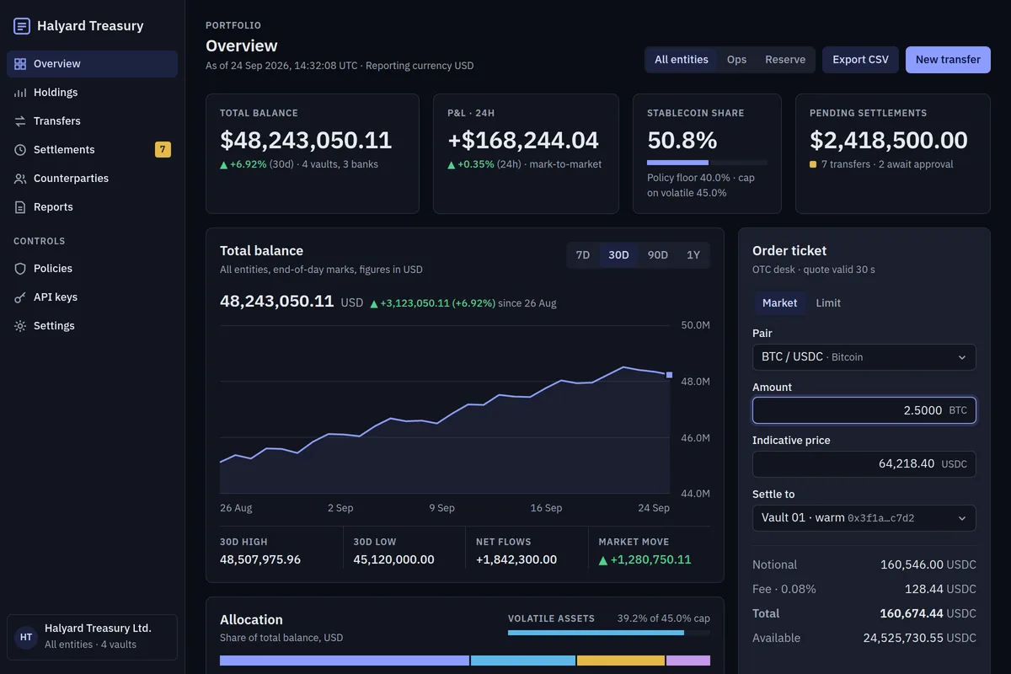Viewport: 1011px width, 674px height.
Task: Click the Settlements clock icon
Action: 20,150
